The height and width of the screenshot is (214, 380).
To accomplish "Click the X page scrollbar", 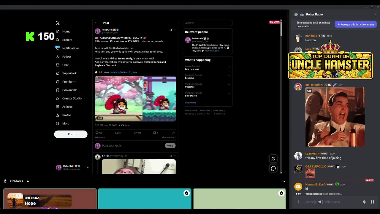I will point(281,28).
